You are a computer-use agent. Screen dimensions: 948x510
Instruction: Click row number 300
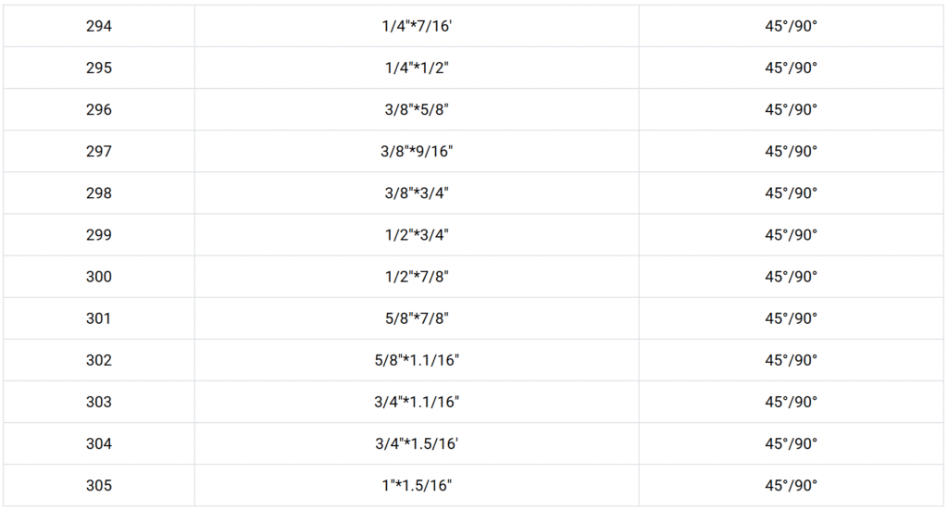pos(98,277)
